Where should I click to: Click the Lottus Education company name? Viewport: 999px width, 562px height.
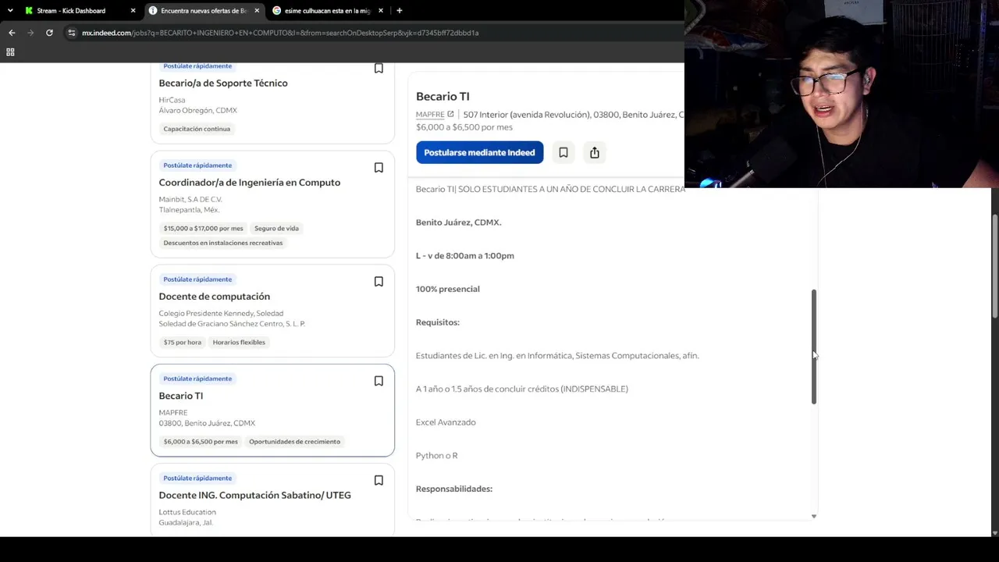tap(187, 512)
